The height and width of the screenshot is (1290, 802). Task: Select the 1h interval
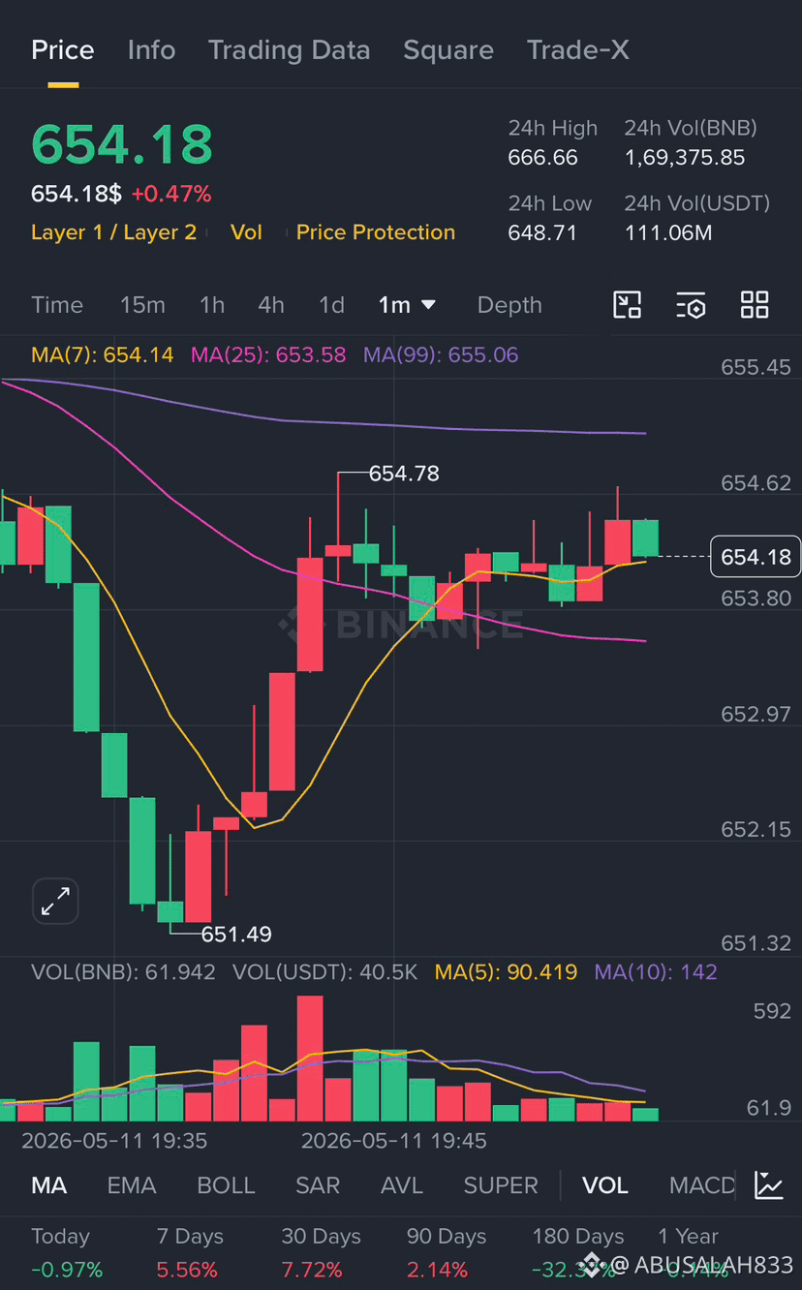[x=212, y=305]
